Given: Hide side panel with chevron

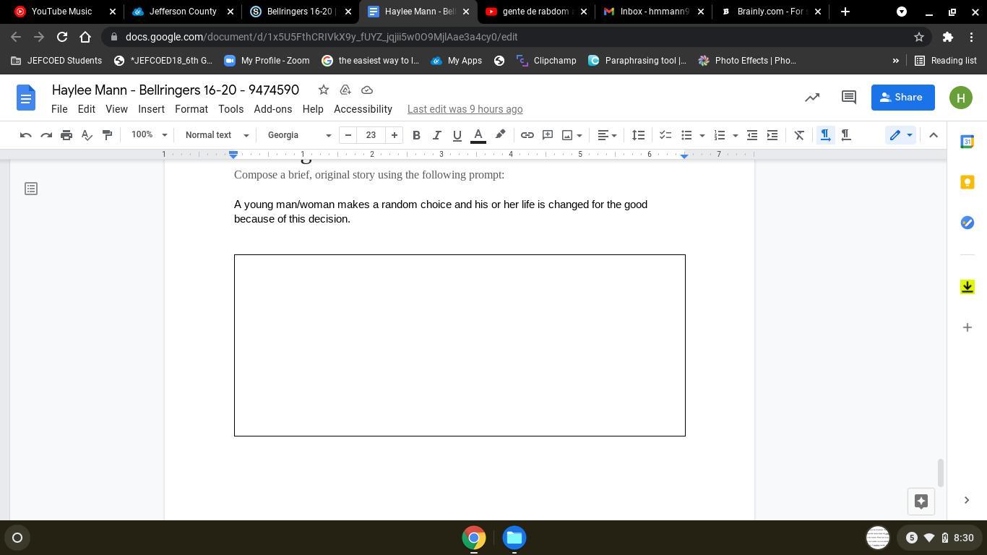Looking at the screenshot, I should point(967,500).
